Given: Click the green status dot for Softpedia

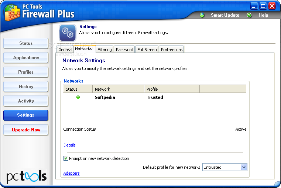Looking at the screenshot, I should (78, 97).
